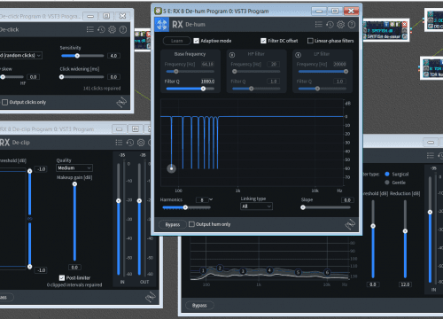This screenshot has width=443, height=319.
Task: Click Slope value field showing 0.0
Action: click(x=347, y=200)
